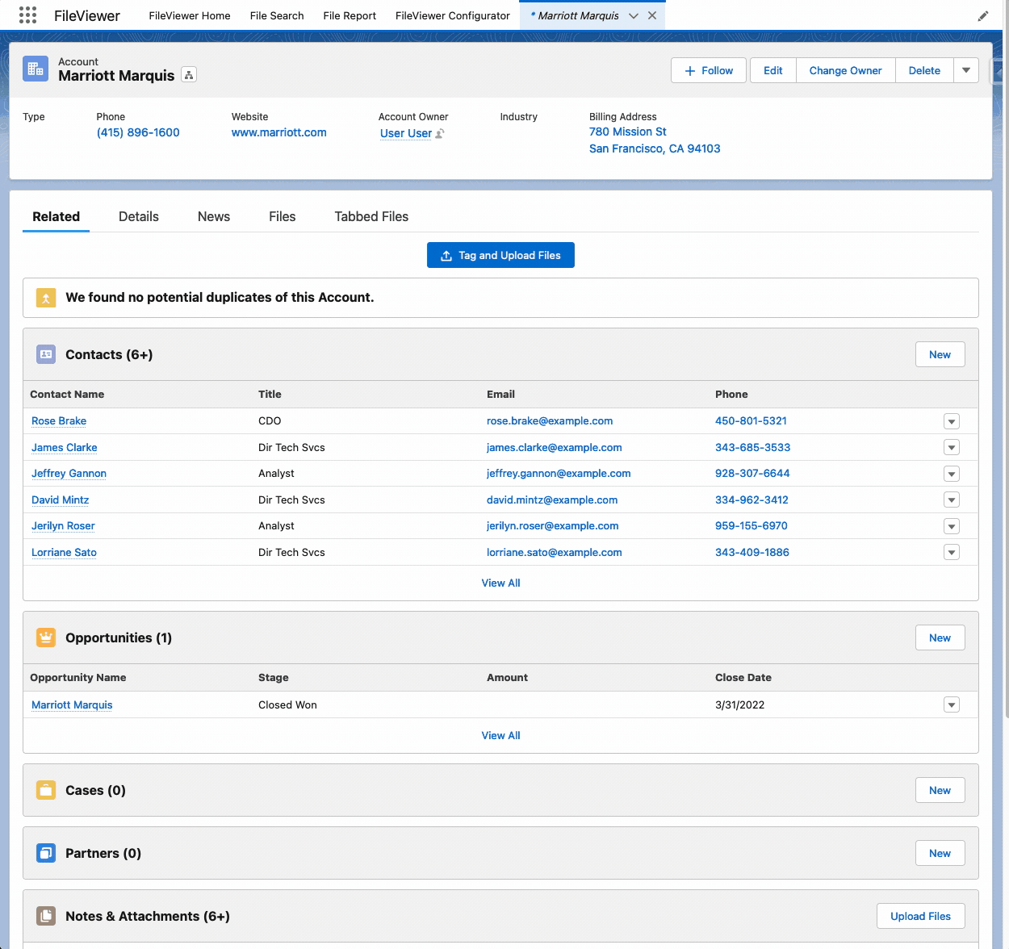1009x949 pixels.
Task: Open File Search nav item
Action: click(277, 15)
